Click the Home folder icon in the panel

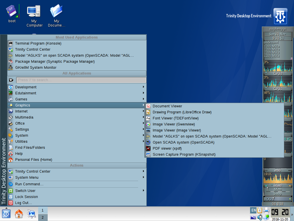click(19, 214)
